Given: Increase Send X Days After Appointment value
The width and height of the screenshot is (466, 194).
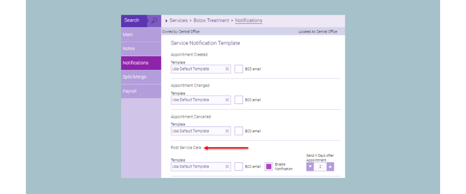Looking at the screenshot, I should pyautogui.click(x=330, y=167).
